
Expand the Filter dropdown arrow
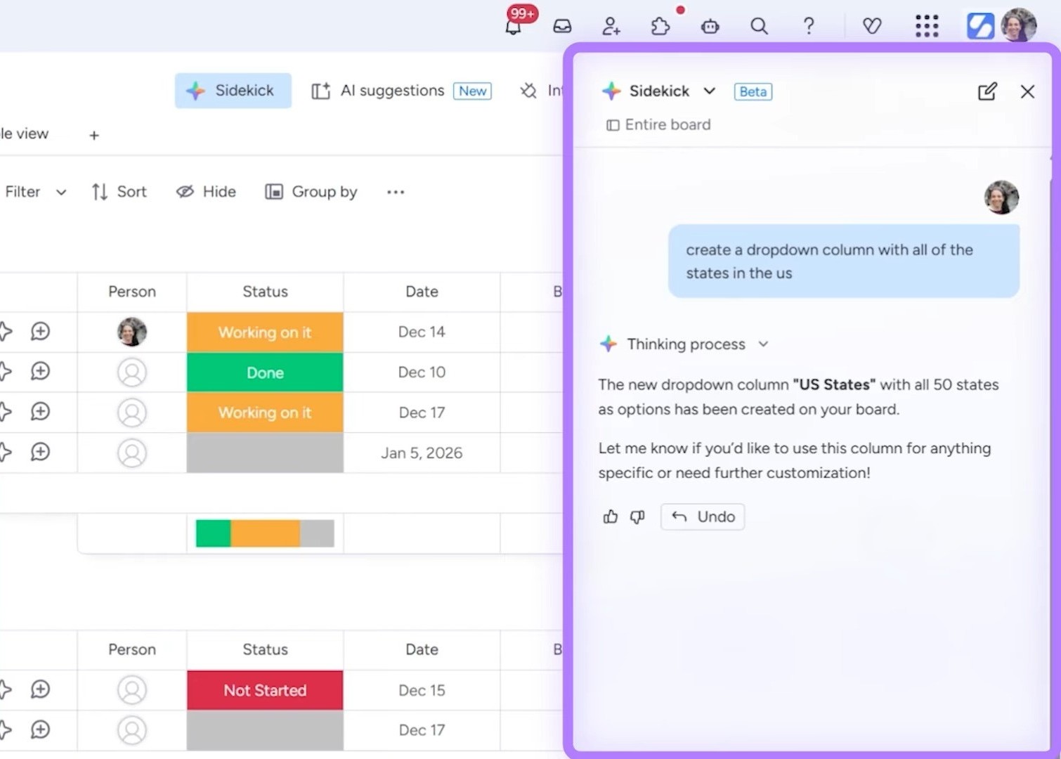[61, 193]
